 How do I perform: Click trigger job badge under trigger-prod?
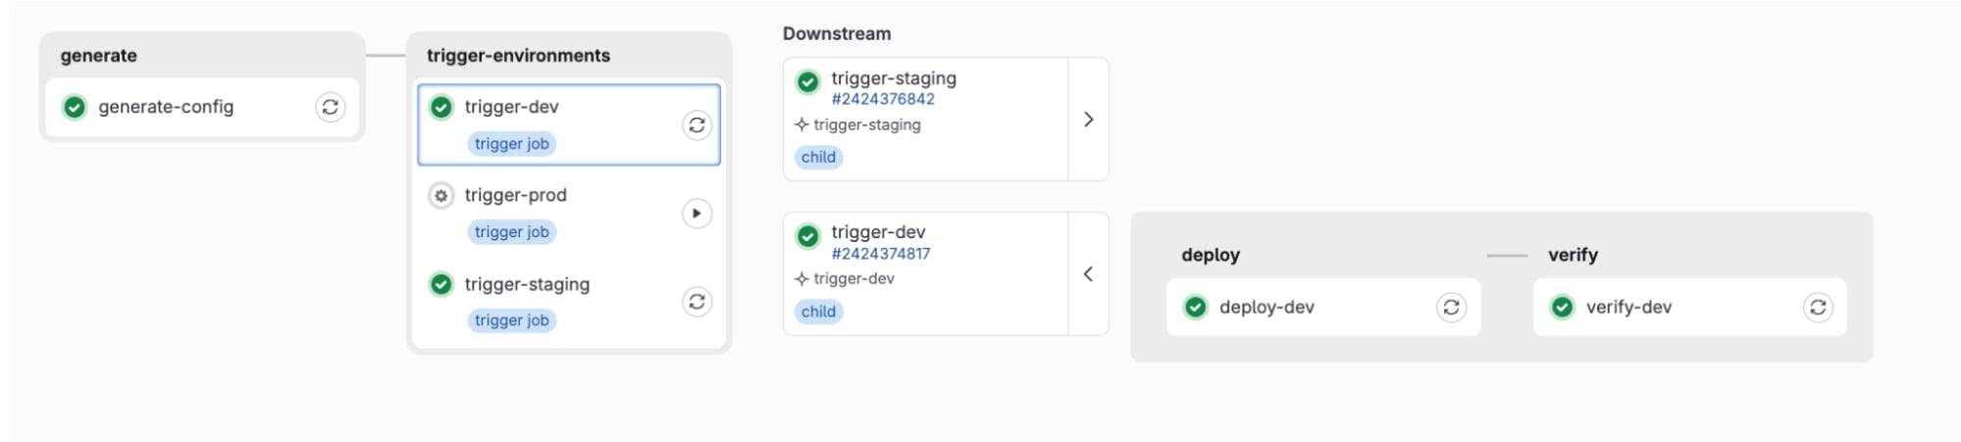pyautogui.click(x=512, y=232)
